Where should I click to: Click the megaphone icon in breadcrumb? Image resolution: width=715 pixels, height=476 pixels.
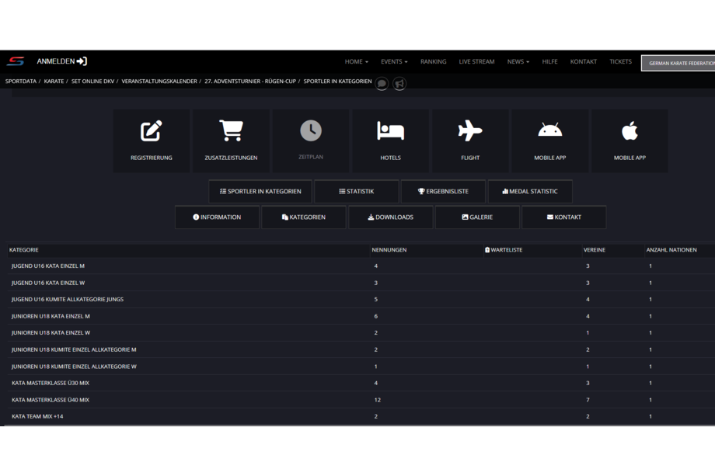[399, 83]
